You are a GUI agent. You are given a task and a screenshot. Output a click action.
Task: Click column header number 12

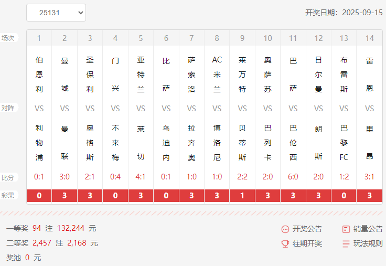(x=318, y=38)
